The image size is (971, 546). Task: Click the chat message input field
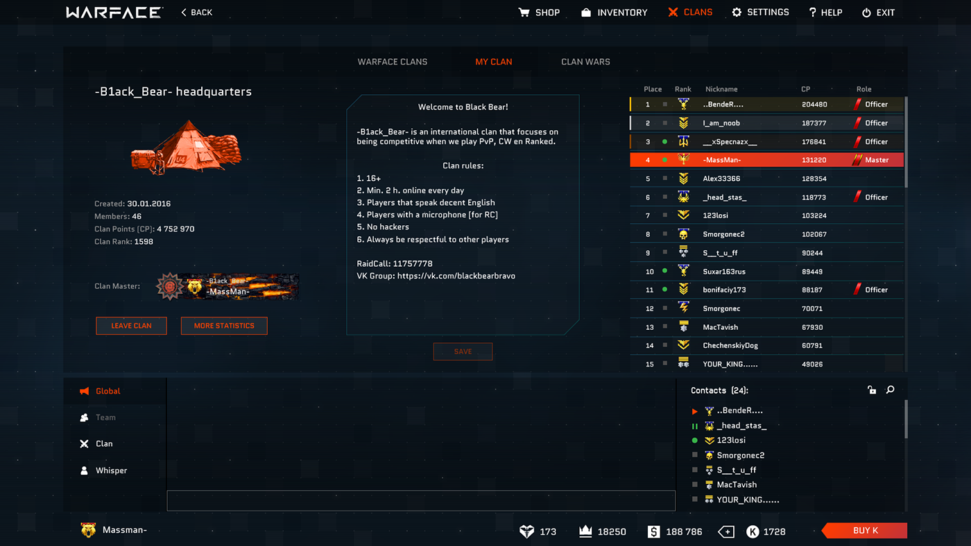(421, 500)
